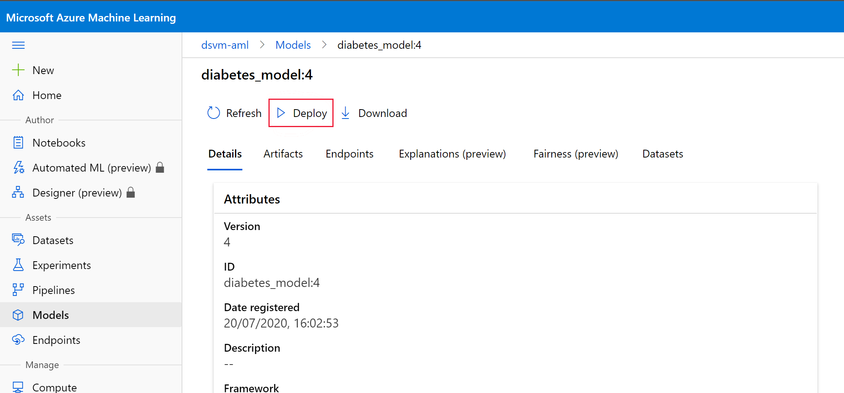Click the Compute monitor icon

(18, 387)
